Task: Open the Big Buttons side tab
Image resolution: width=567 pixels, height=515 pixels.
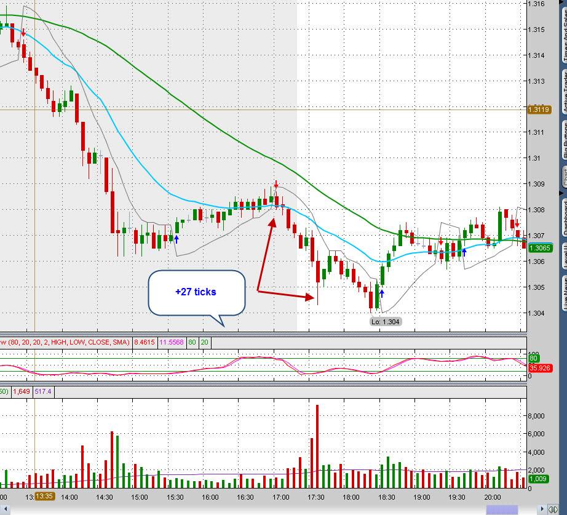Action: 564,139
